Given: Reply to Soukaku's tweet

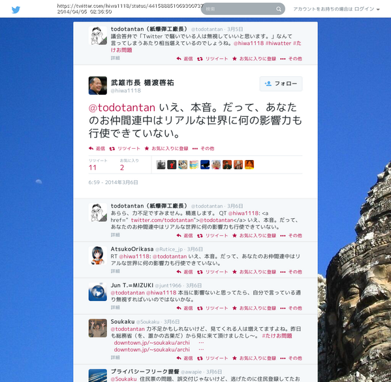Looking at the screenshot, I should tap(185, 358).
